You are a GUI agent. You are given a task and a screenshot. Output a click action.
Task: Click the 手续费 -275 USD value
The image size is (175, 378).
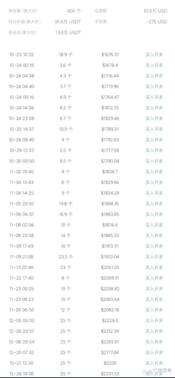[x=156, y=22]
